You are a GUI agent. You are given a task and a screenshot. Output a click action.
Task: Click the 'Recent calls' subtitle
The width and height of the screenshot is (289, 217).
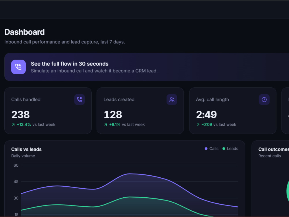point(269,156)
